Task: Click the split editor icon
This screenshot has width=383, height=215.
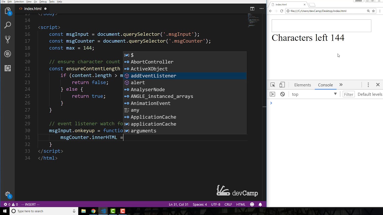Action: pyautogui.click(x=252, y=9)
